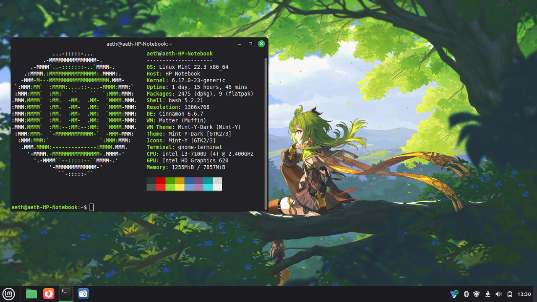Click the 'Resolution: 1366x768' line
The image size is (537, 302).
point(178,107)
